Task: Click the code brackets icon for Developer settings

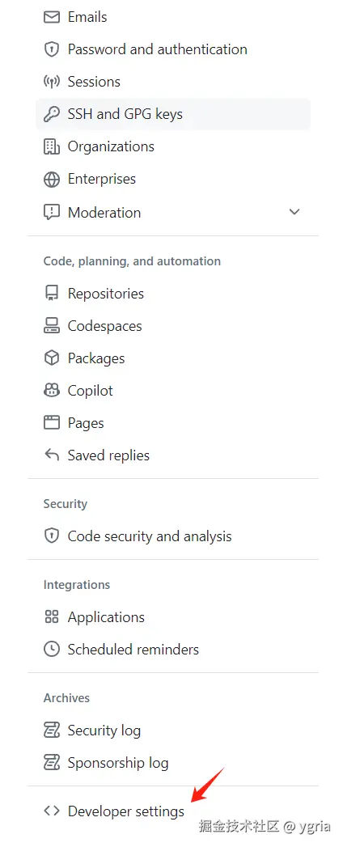Action: pyautogui.click(x=51, y=811)
